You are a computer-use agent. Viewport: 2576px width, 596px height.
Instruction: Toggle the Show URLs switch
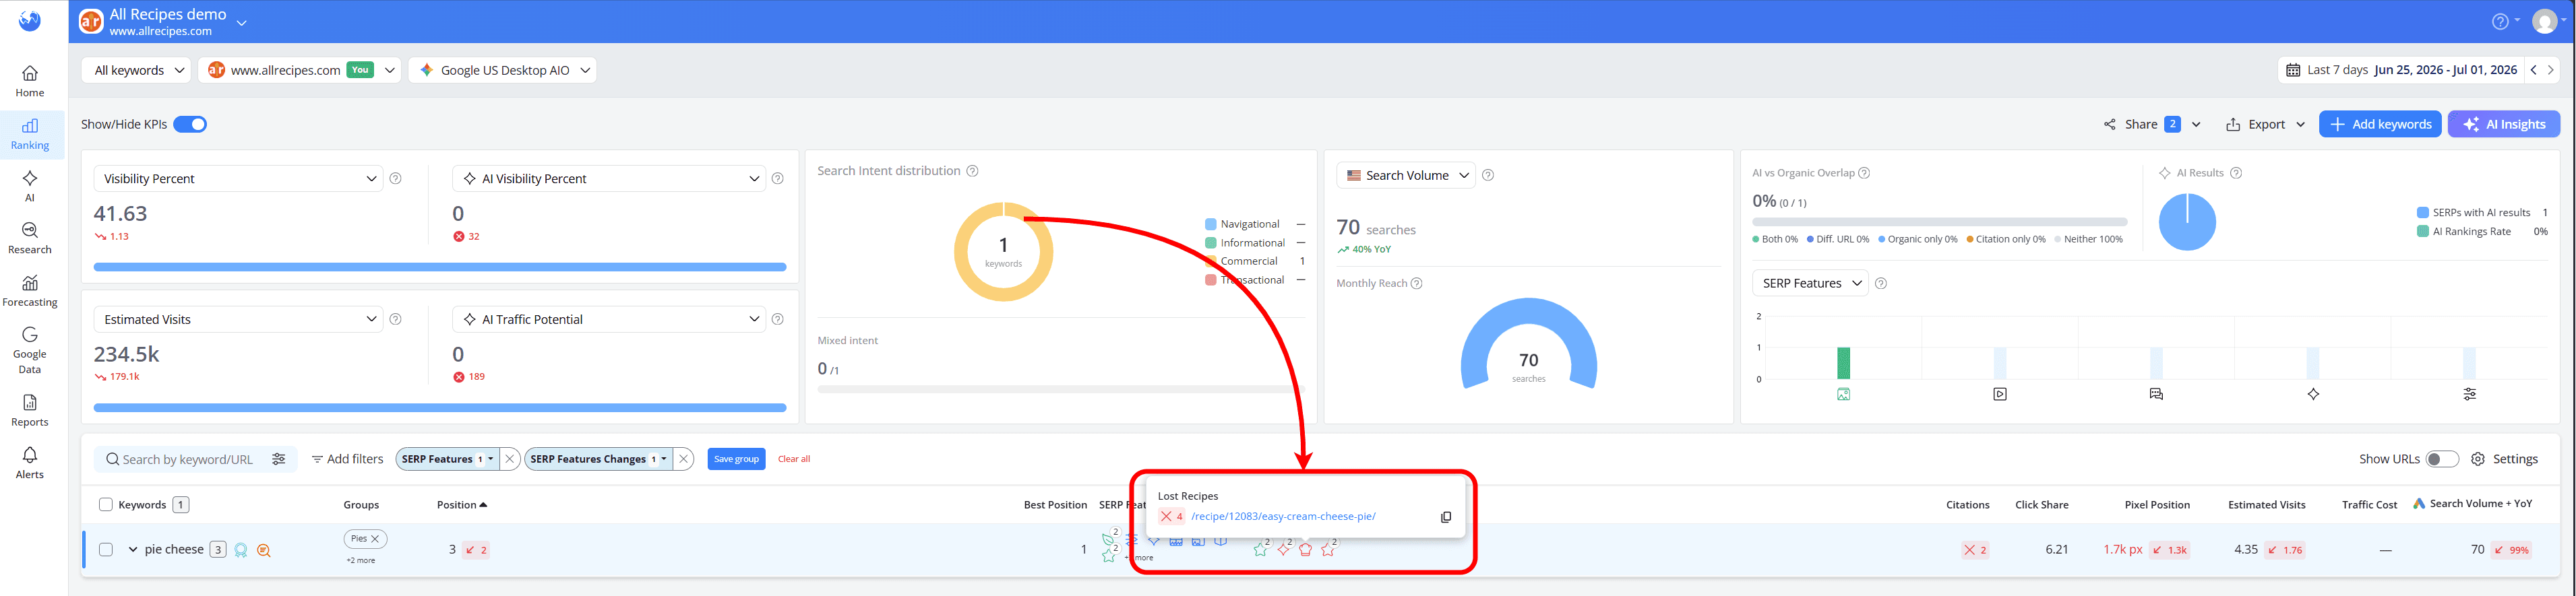tap(2442, 459)
